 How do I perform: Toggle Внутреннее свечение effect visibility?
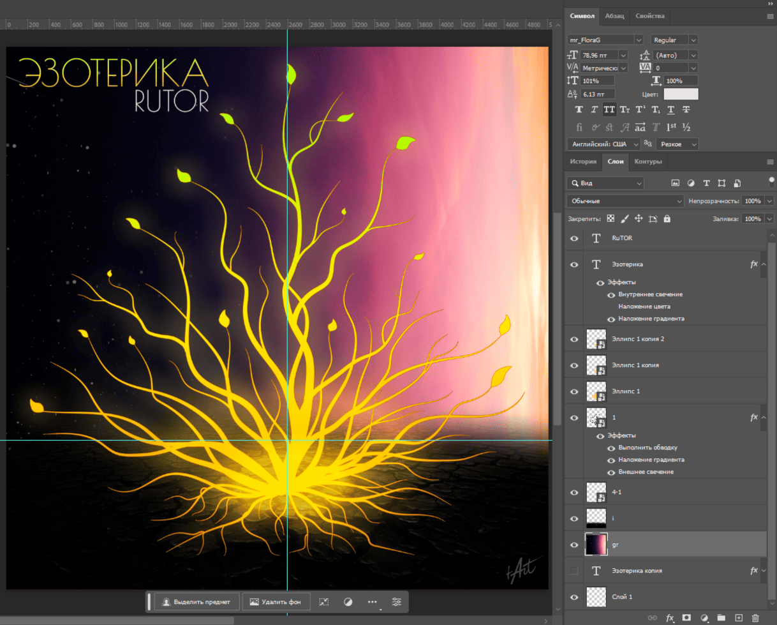coord(611,295)
